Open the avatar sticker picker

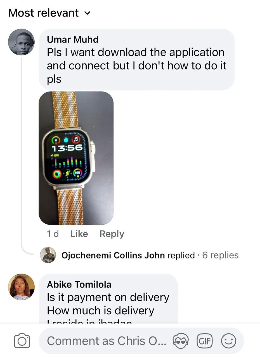pos(181,341)
